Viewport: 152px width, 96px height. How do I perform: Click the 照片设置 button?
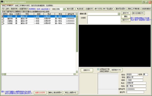click(70, 9)
